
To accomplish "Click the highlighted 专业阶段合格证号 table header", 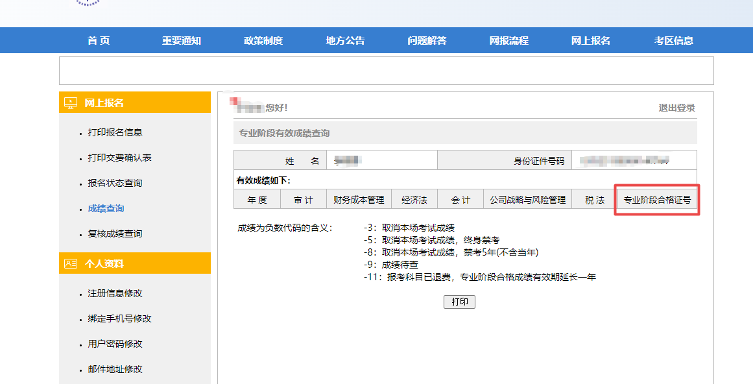I will click(x=656, y=200).
